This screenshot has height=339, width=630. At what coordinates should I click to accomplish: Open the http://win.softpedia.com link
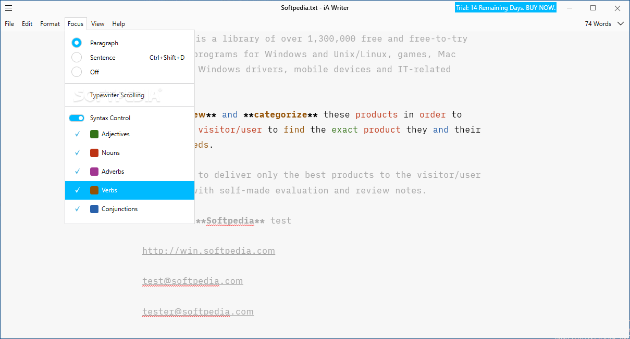[208, 251]
